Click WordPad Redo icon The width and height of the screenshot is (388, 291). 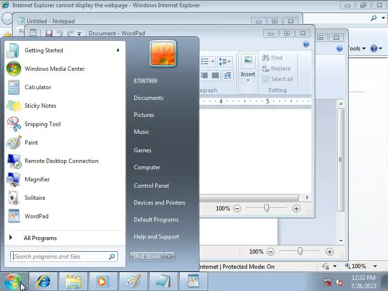pyautogui.click(x=70, y=33)
